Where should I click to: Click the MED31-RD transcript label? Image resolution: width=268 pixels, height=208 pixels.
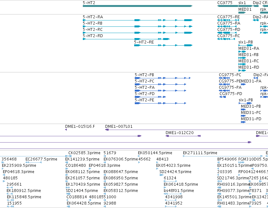[249, 67]
